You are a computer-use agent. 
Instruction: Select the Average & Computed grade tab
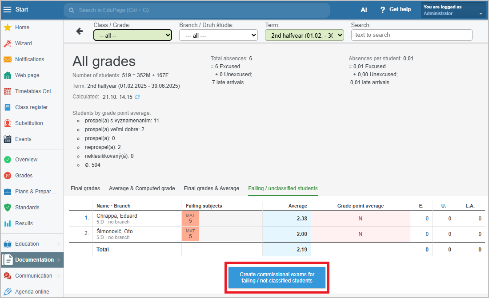coord(142,188)
